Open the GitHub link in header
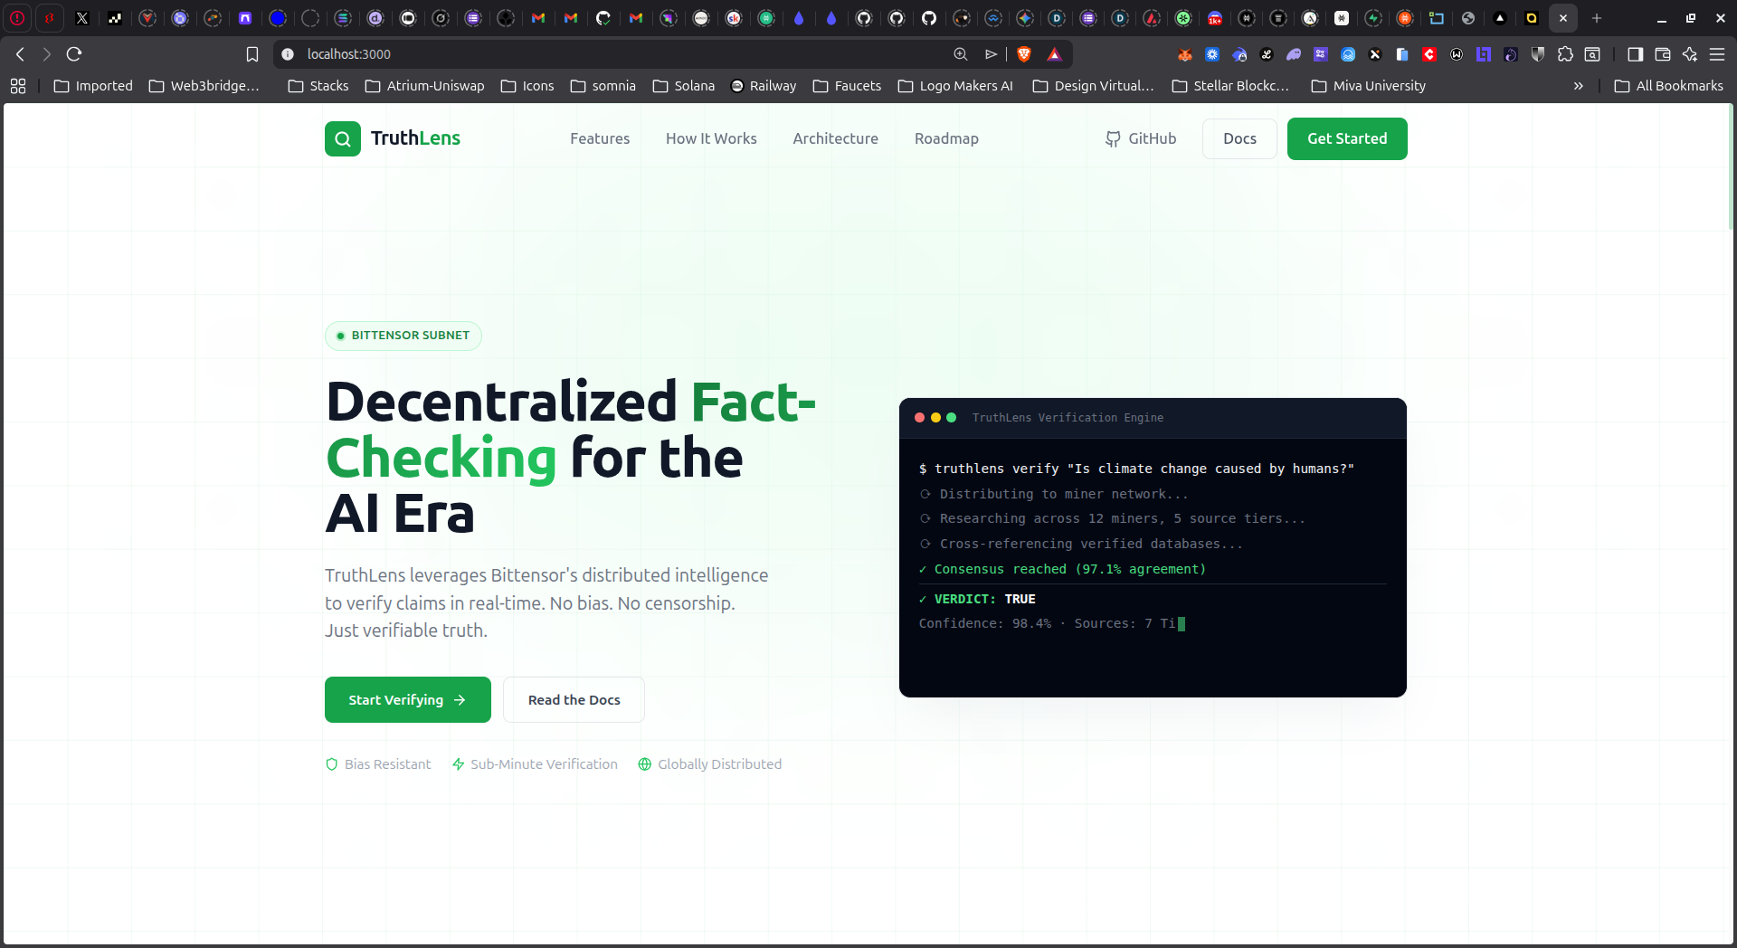Viewport: 1737px width, 948px height. (x=1141, y=138)
